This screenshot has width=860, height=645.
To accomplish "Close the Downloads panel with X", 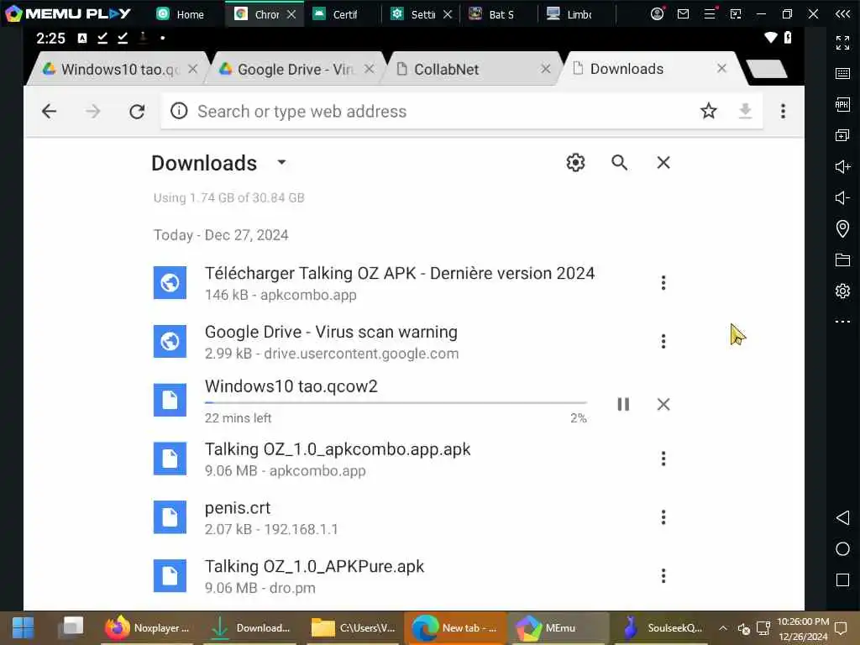I will (663, 162).
